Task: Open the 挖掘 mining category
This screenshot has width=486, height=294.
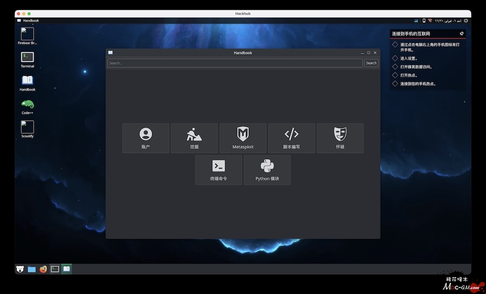Action: tap(194, 138)
